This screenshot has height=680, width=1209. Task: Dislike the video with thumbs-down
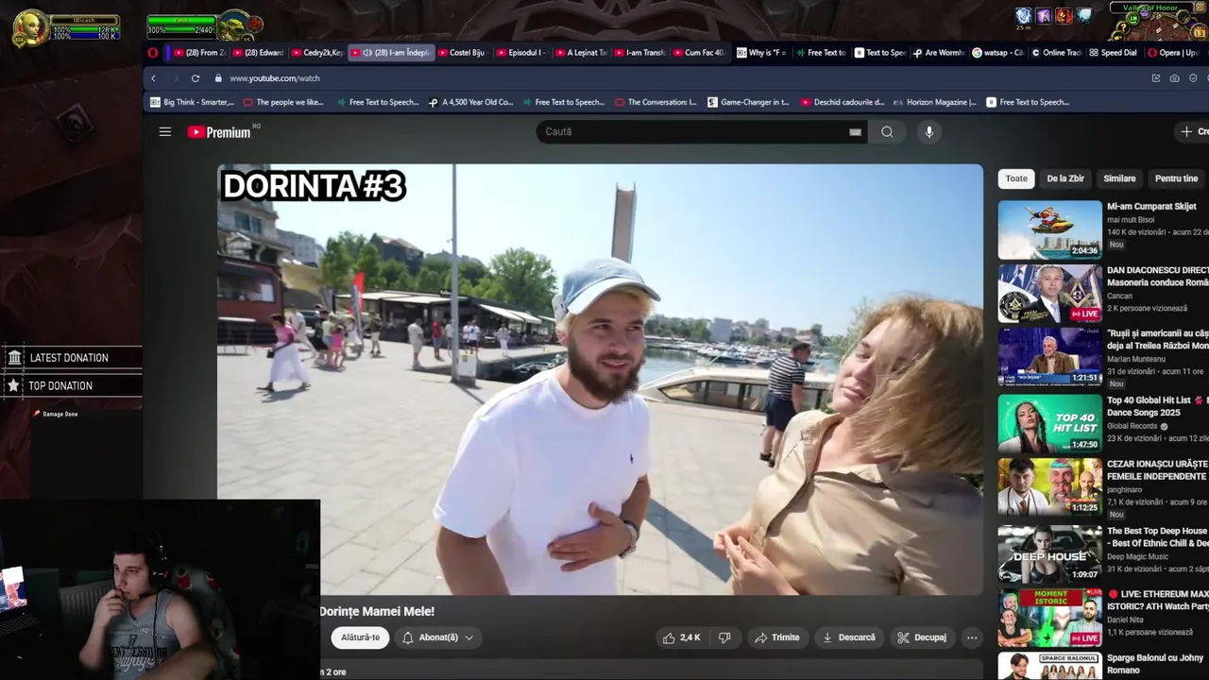pos(724,637)
